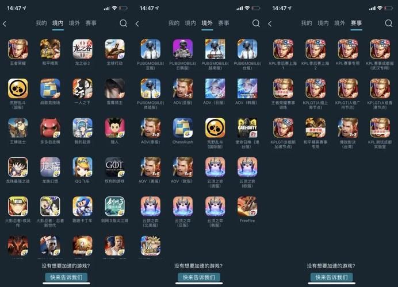Click the 雪鹰领主 label text
This screenshot has height=287, width=398.
(114, 103)
